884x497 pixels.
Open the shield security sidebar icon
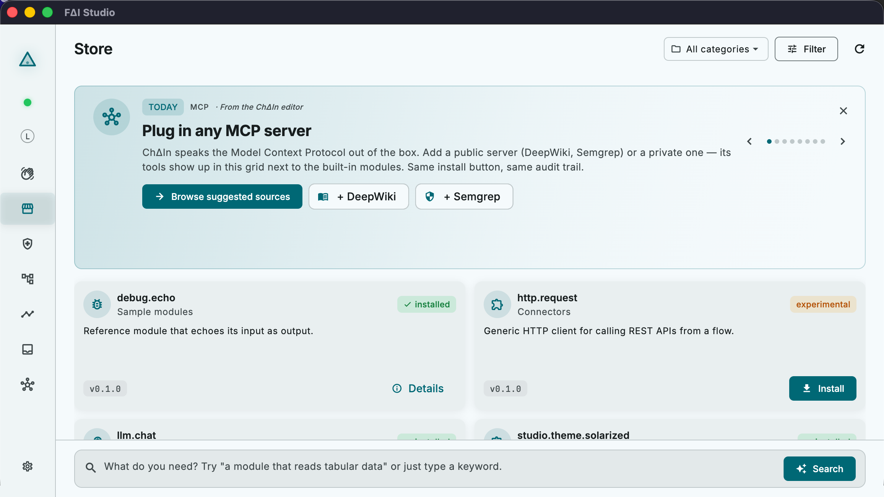28,244
